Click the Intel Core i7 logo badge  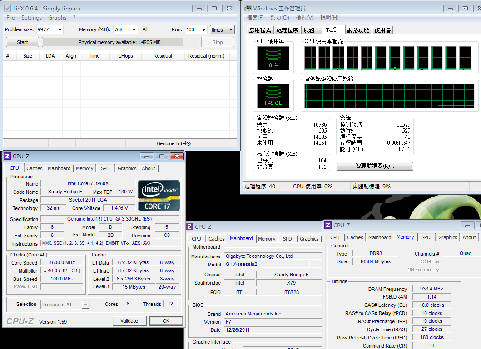[x=159, y=196]
